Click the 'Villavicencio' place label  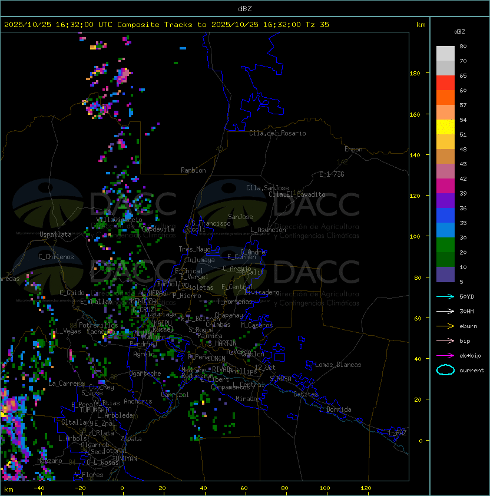[x=119, y=220]
